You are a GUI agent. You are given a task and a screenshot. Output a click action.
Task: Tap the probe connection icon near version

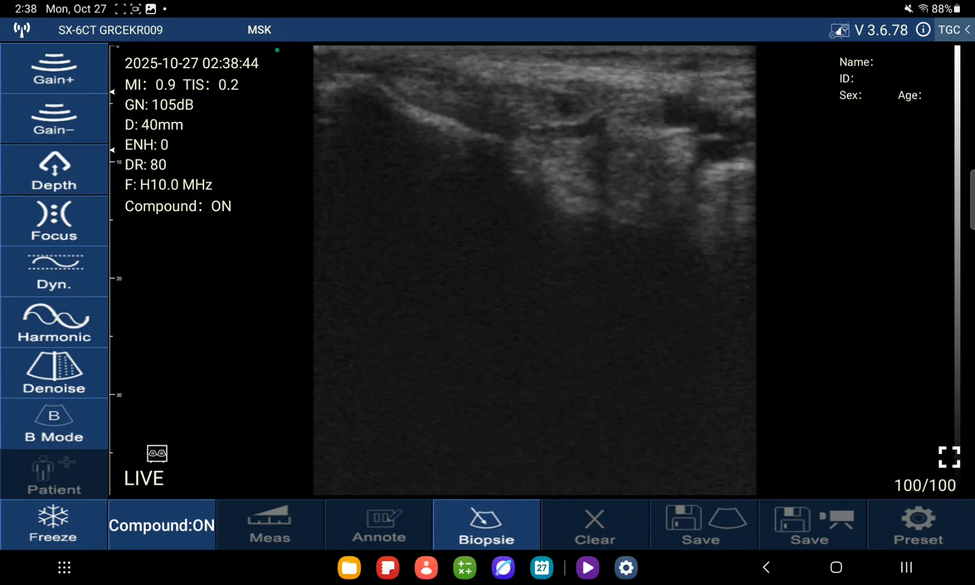[839, 30]
